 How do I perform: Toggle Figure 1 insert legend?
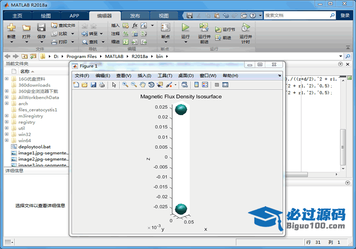click(x=205, y=85)
